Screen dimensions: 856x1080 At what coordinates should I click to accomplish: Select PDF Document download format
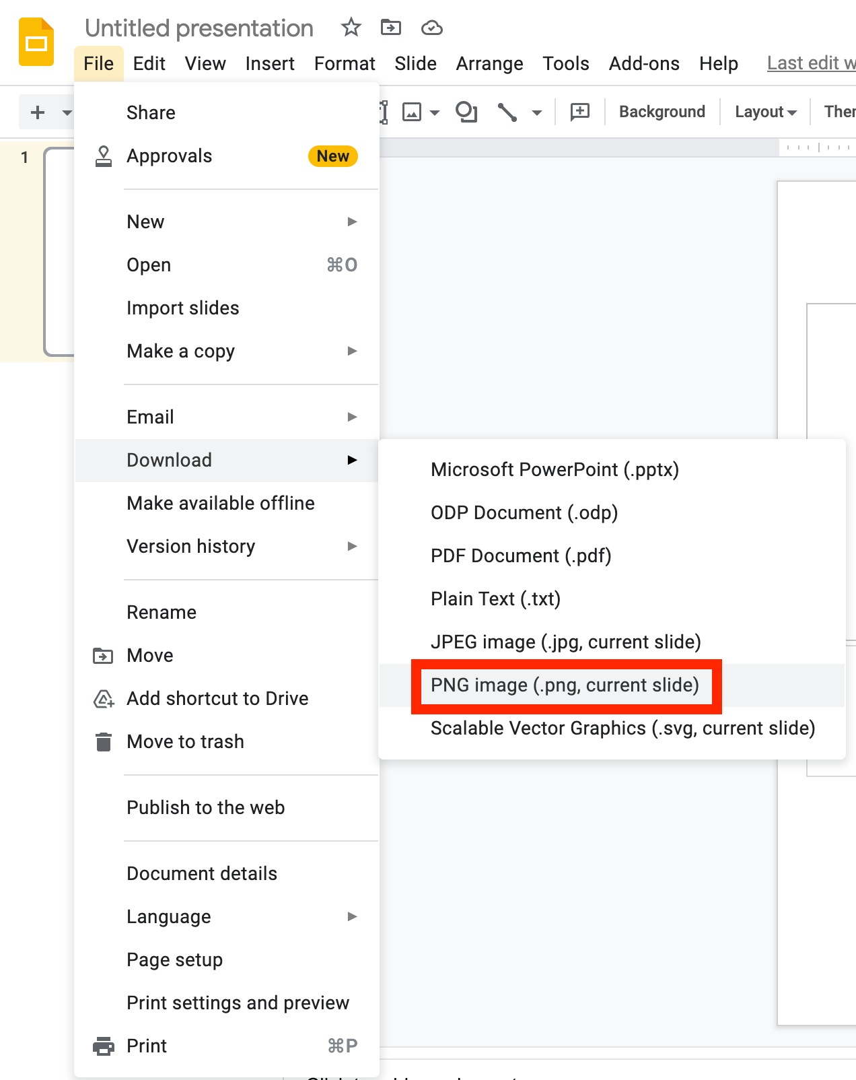pyautogui.click(x=521, y=555)
